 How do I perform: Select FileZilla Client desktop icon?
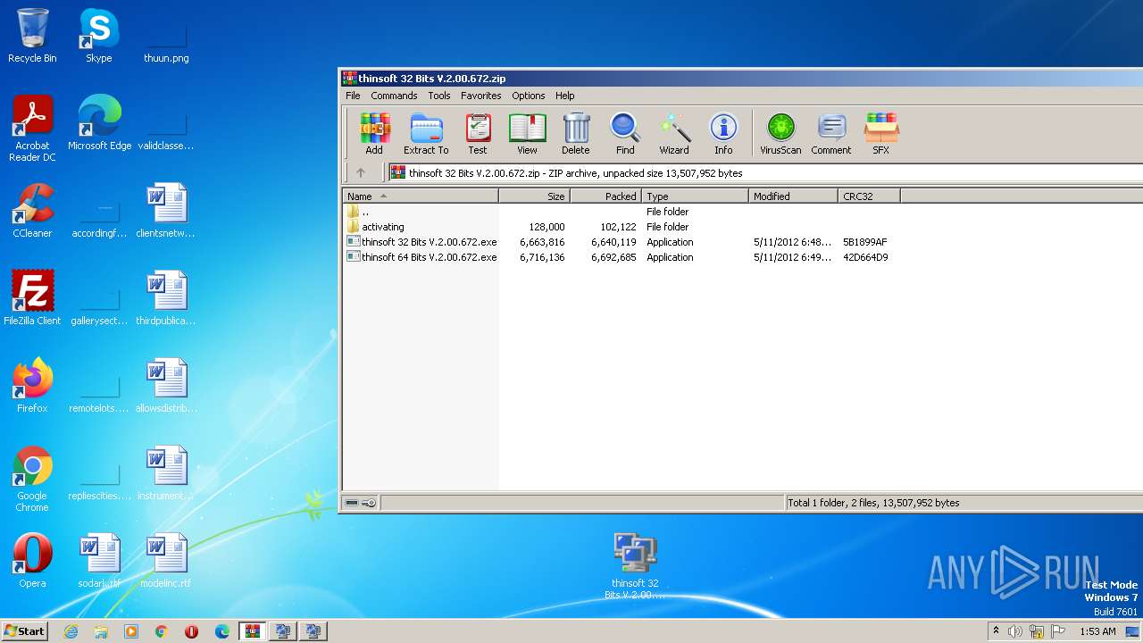point(32,297)
